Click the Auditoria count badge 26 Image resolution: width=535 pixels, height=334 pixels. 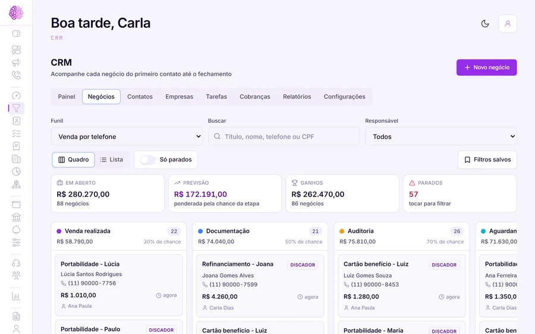457,231
